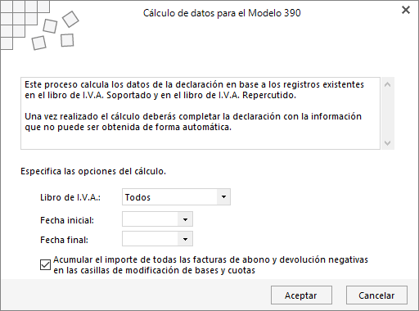Click the description scrollbar up arrow
Image resolution: width=419 pixels, height=311 pixels.
387,84
